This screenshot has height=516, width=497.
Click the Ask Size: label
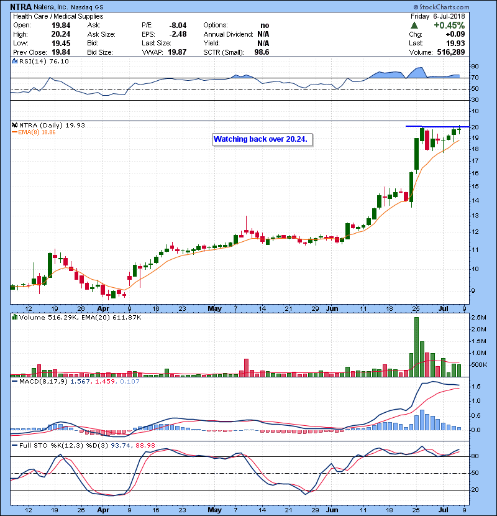coord(101,34)
